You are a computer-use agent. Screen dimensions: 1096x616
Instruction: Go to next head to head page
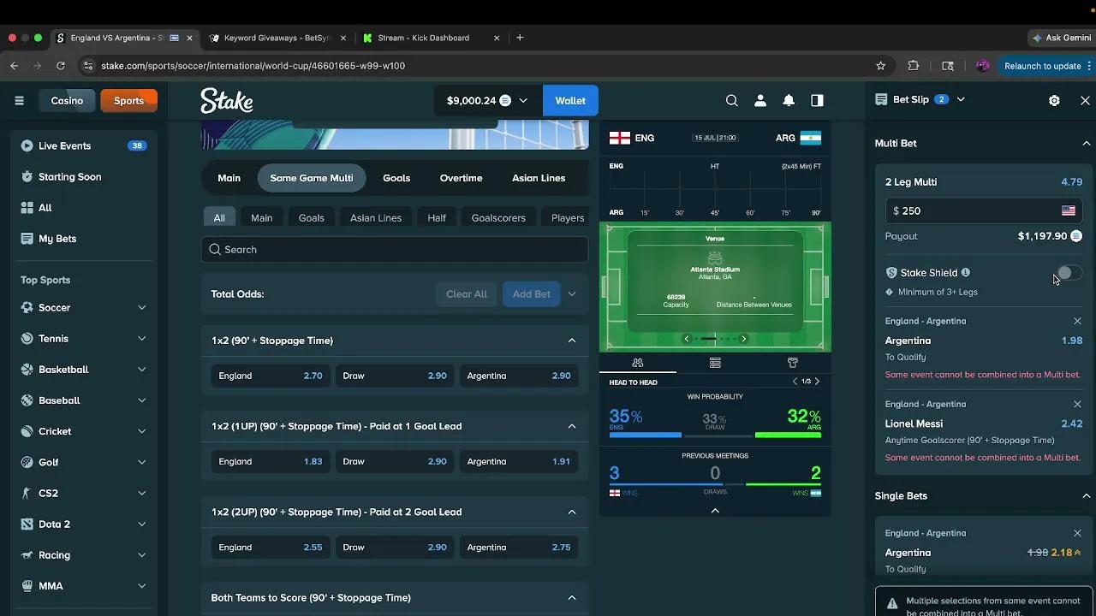pyautogui.click(x=817, y=382)
